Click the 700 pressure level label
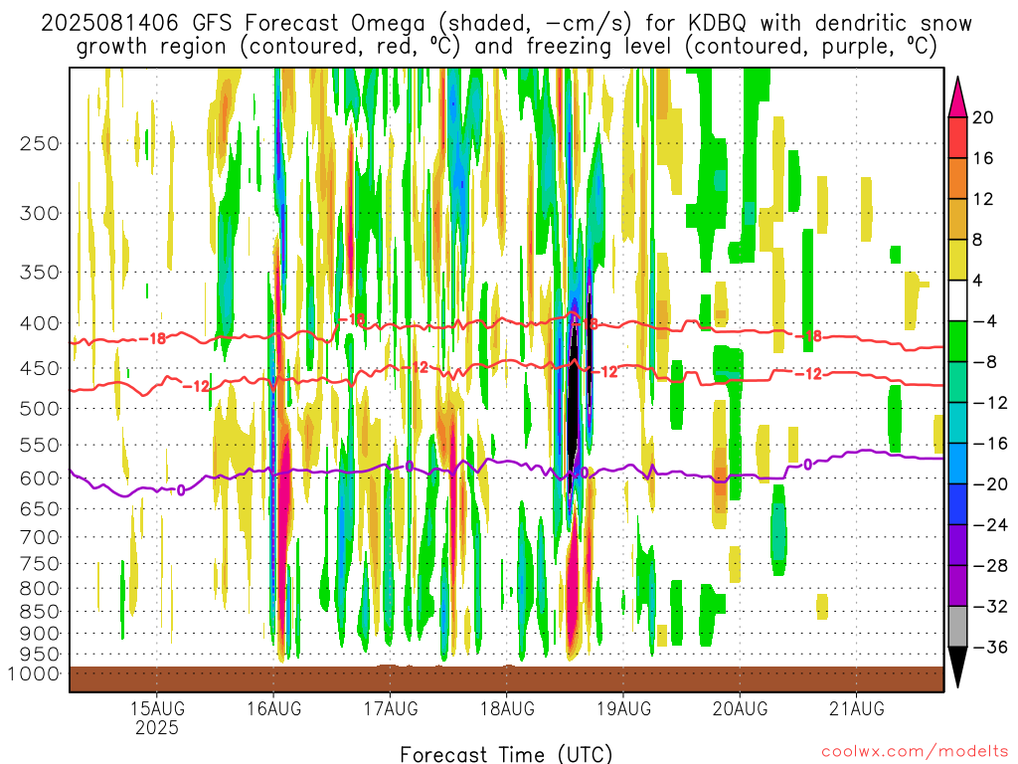The width and height of the screenshot is (1018, 764). coord(40,537)
